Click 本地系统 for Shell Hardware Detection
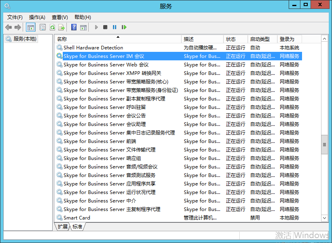The width and height of the screenshot is (332, 243). point(289,48)
